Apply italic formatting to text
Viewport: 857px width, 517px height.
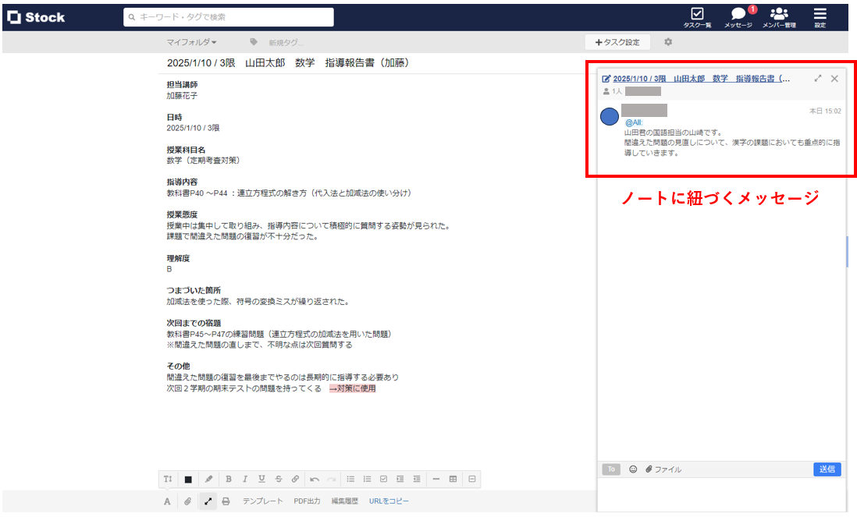point(244,479)
